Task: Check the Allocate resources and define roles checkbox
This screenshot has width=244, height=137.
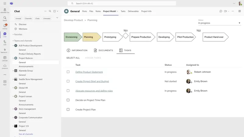Action: point(68,90)
